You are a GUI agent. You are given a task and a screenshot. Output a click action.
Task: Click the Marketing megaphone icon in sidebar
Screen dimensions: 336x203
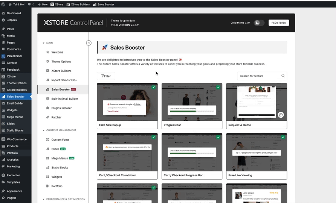tap(3, 167)
